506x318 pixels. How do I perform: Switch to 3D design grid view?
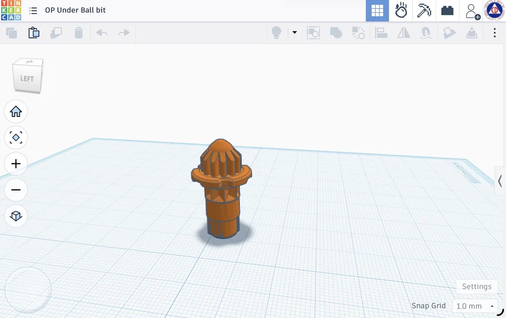pyautogui.click(x=377, y=11)
